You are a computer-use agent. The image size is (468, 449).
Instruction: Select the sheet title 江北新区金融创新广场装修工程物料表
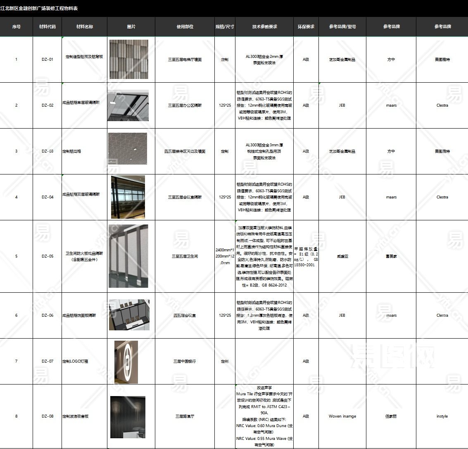pos(39,8)
